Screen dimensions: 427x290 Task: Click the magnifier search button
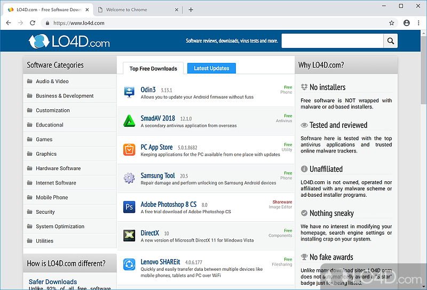tap(391, 41)
